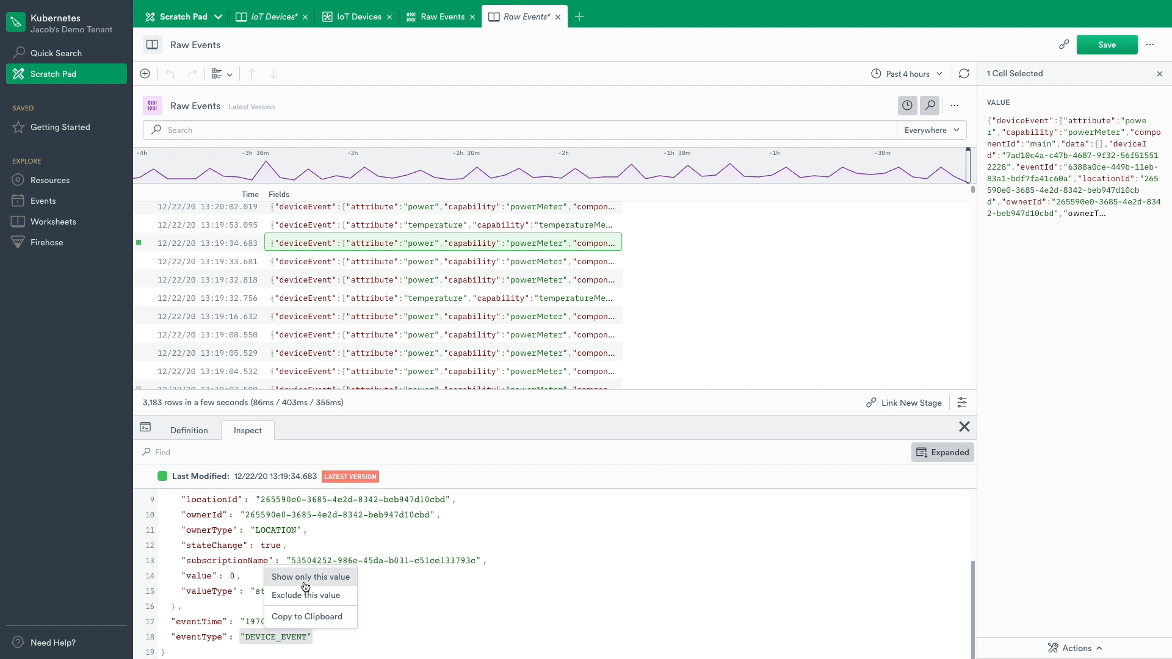
Task: Open Quick Search in sidebar
Action: click(x=66, y=53)
